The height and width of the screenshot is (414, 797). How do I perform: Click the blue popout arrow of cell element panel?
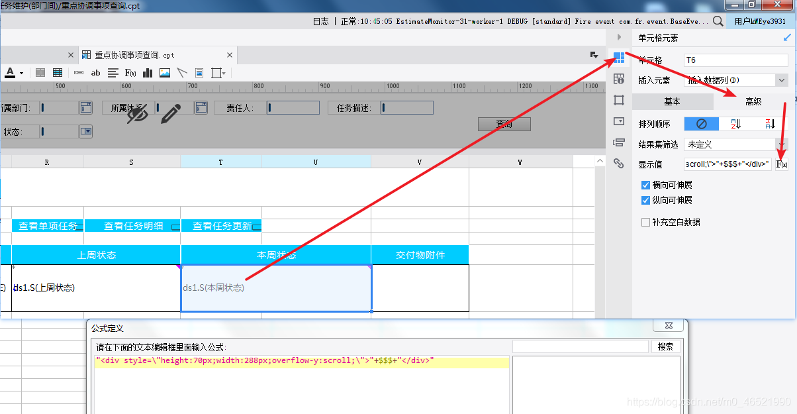[787, 38]
